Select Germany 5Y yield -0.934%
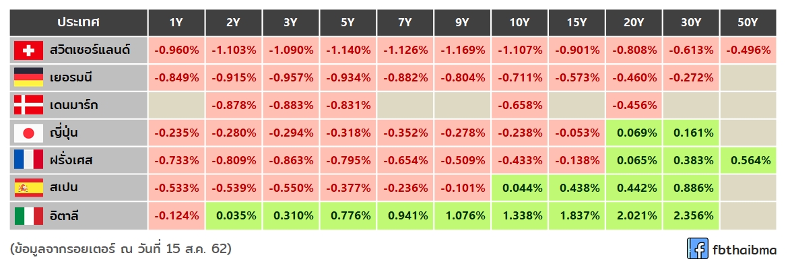This screenshot has width=790, height=278. point(348,77)
